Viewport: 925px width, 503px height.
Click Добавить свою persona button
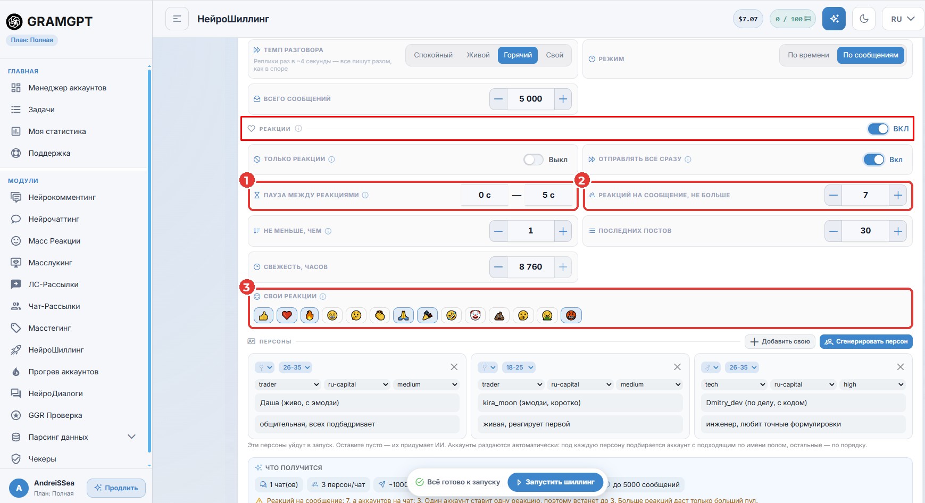coord(780,341)
